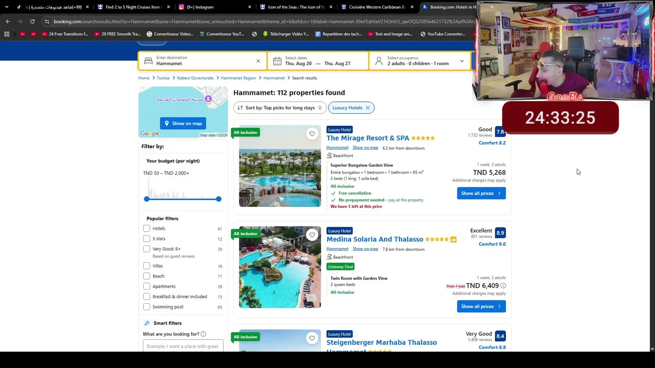Open the 'Repartition des tach...' bookmark

tap(338, 34)
